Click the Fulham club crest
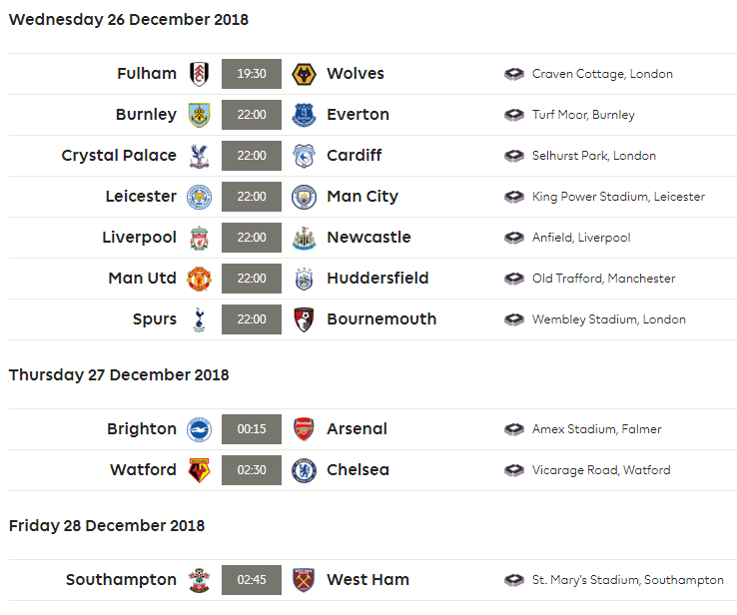 tap(200, 74)
